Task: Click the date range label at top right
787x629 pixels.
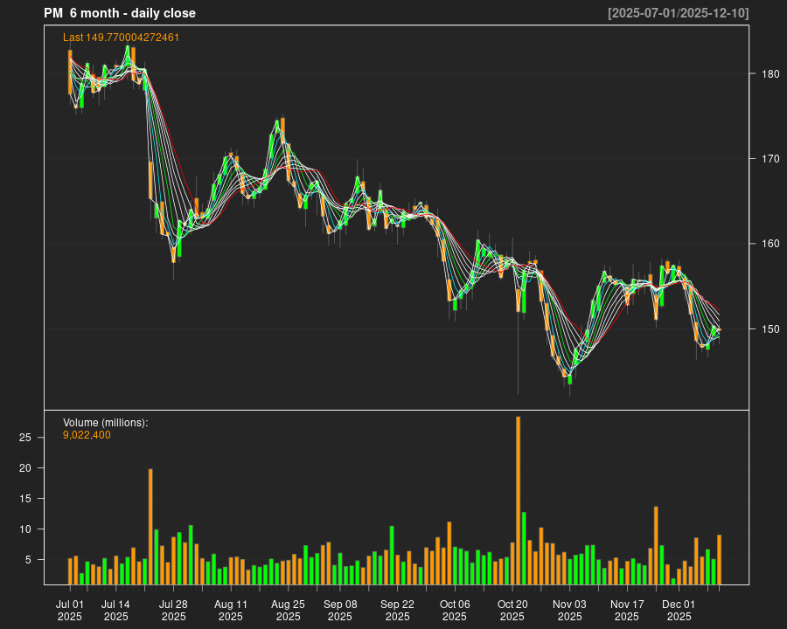Action: [678, 13]
